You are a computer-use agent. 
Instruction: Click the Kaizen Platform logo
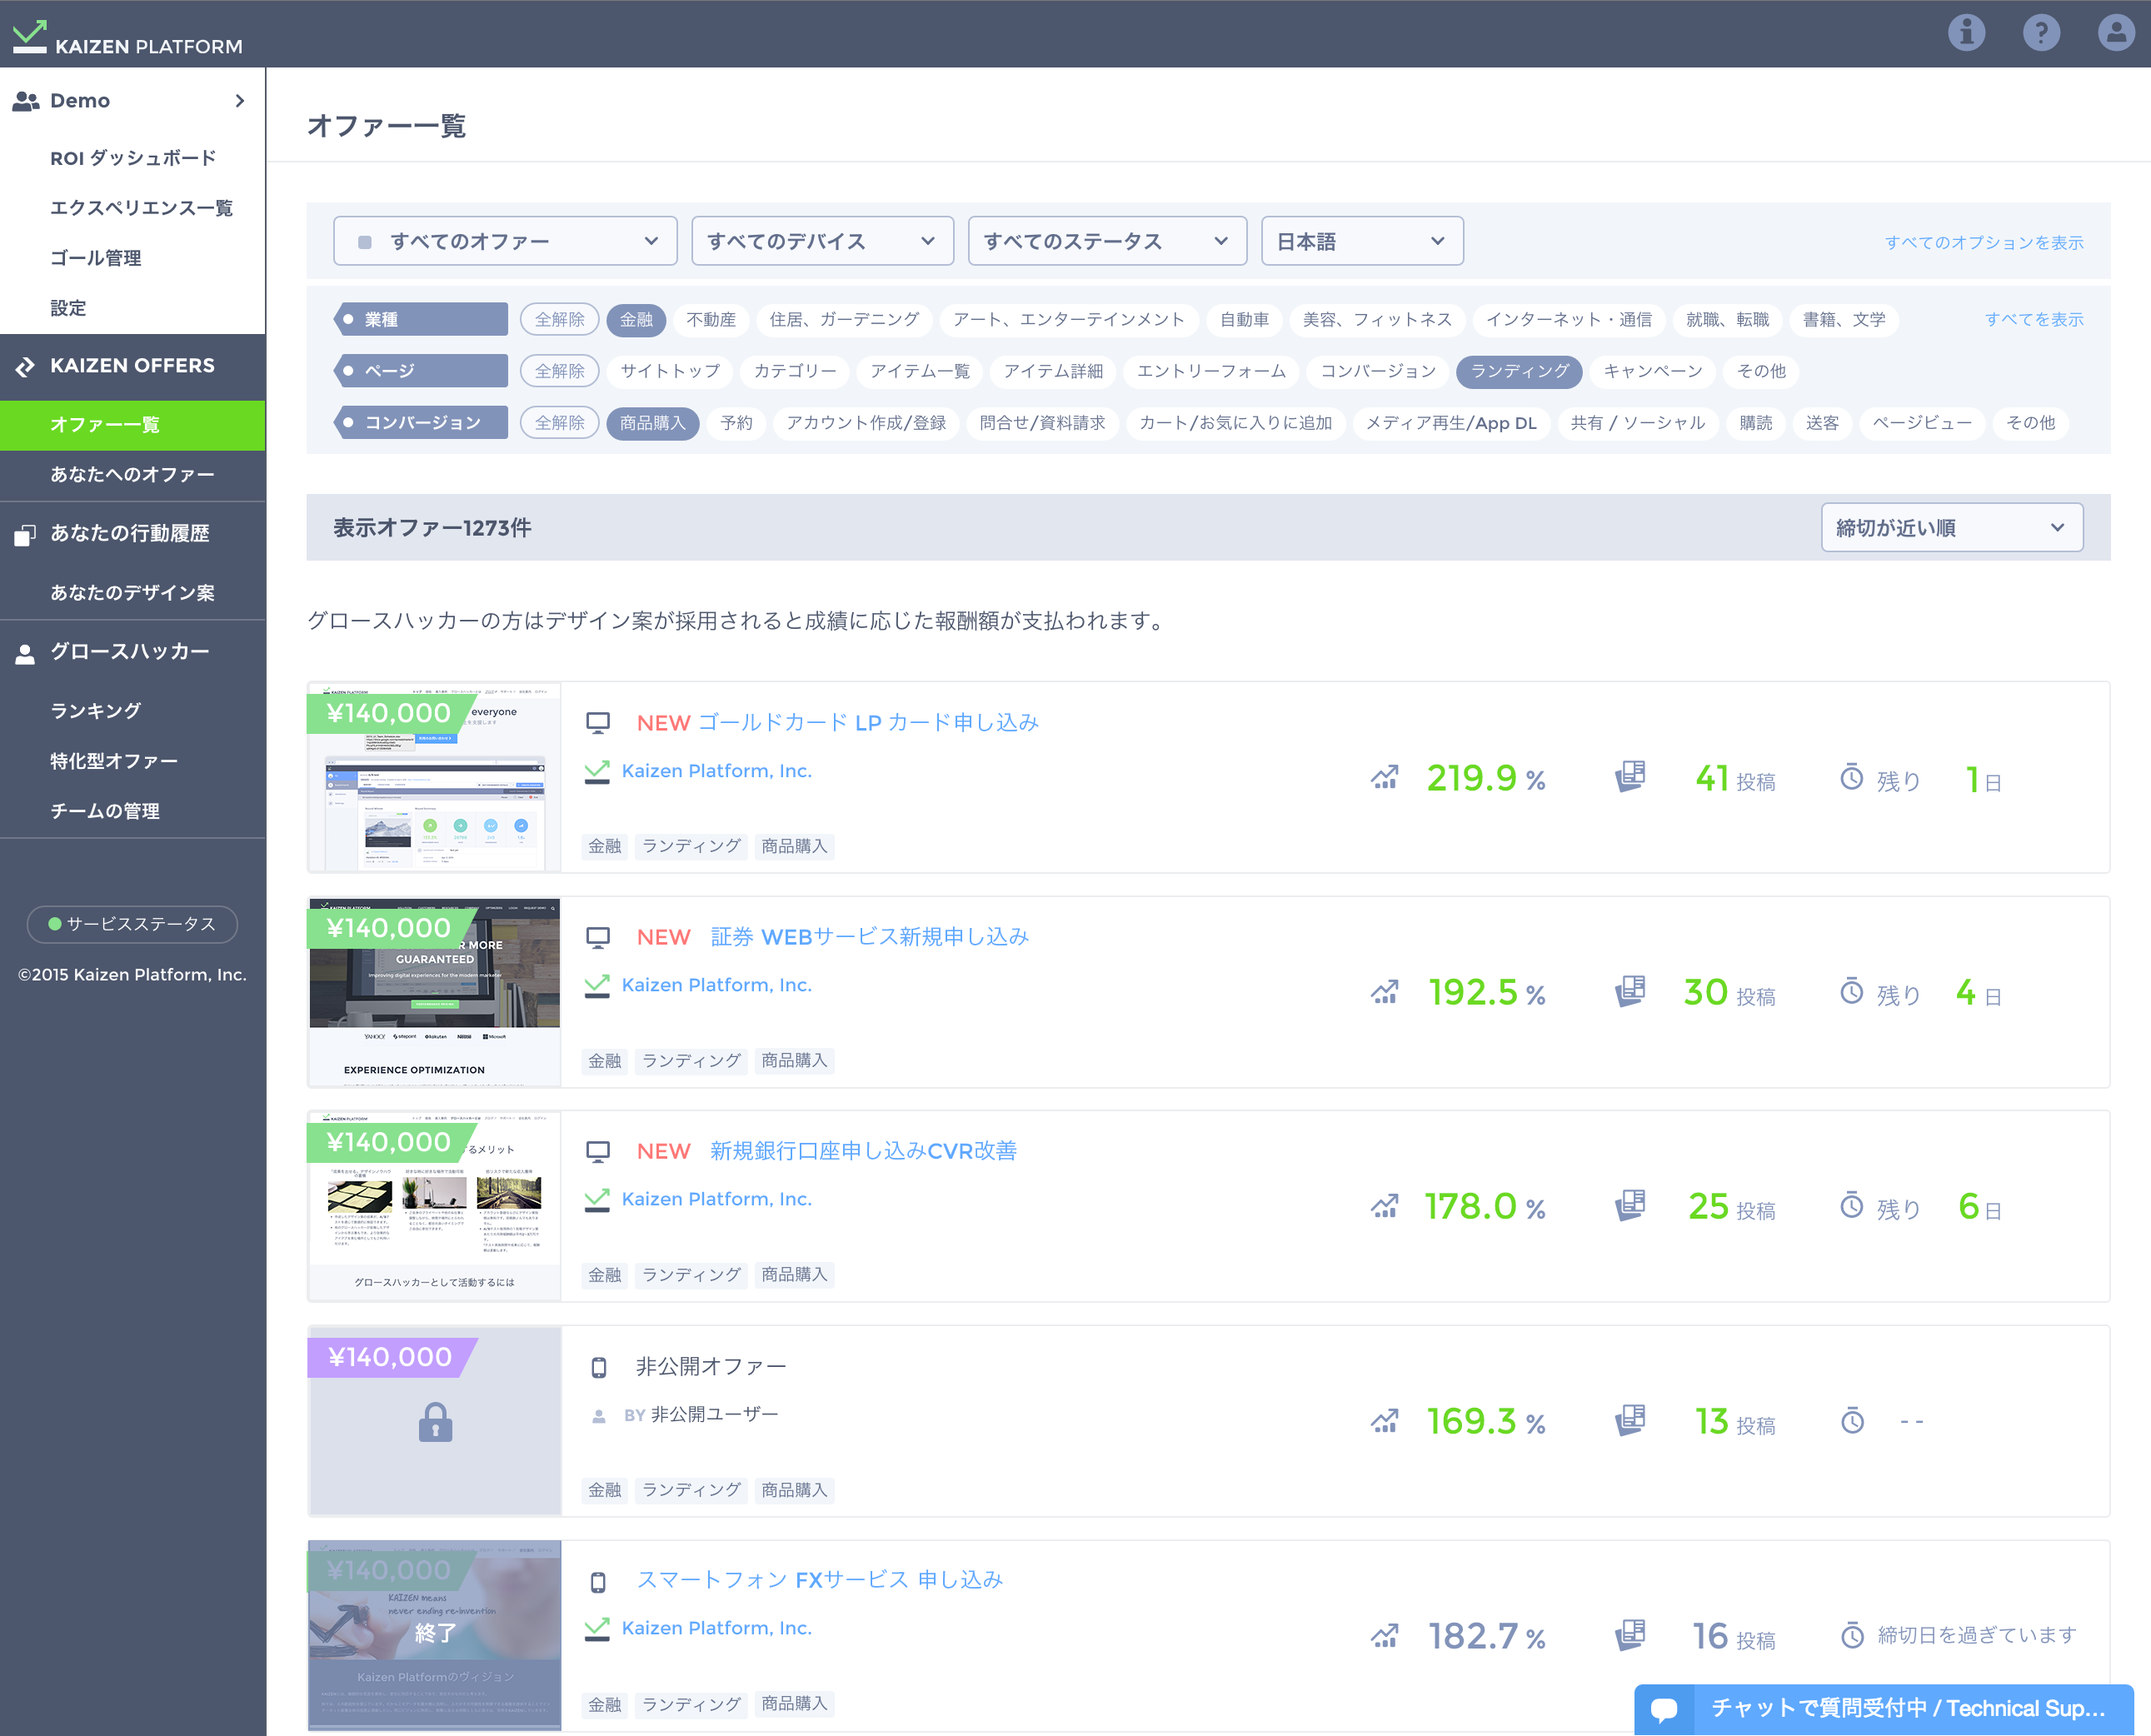tap(127, 37)
